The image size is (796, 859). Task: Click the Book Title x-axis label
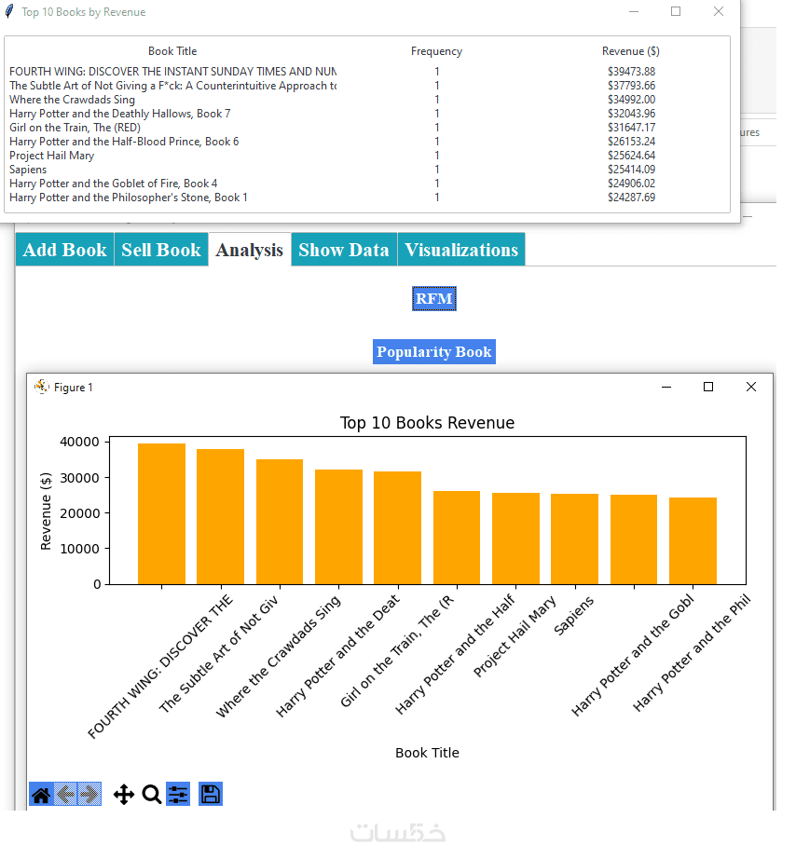427,753
